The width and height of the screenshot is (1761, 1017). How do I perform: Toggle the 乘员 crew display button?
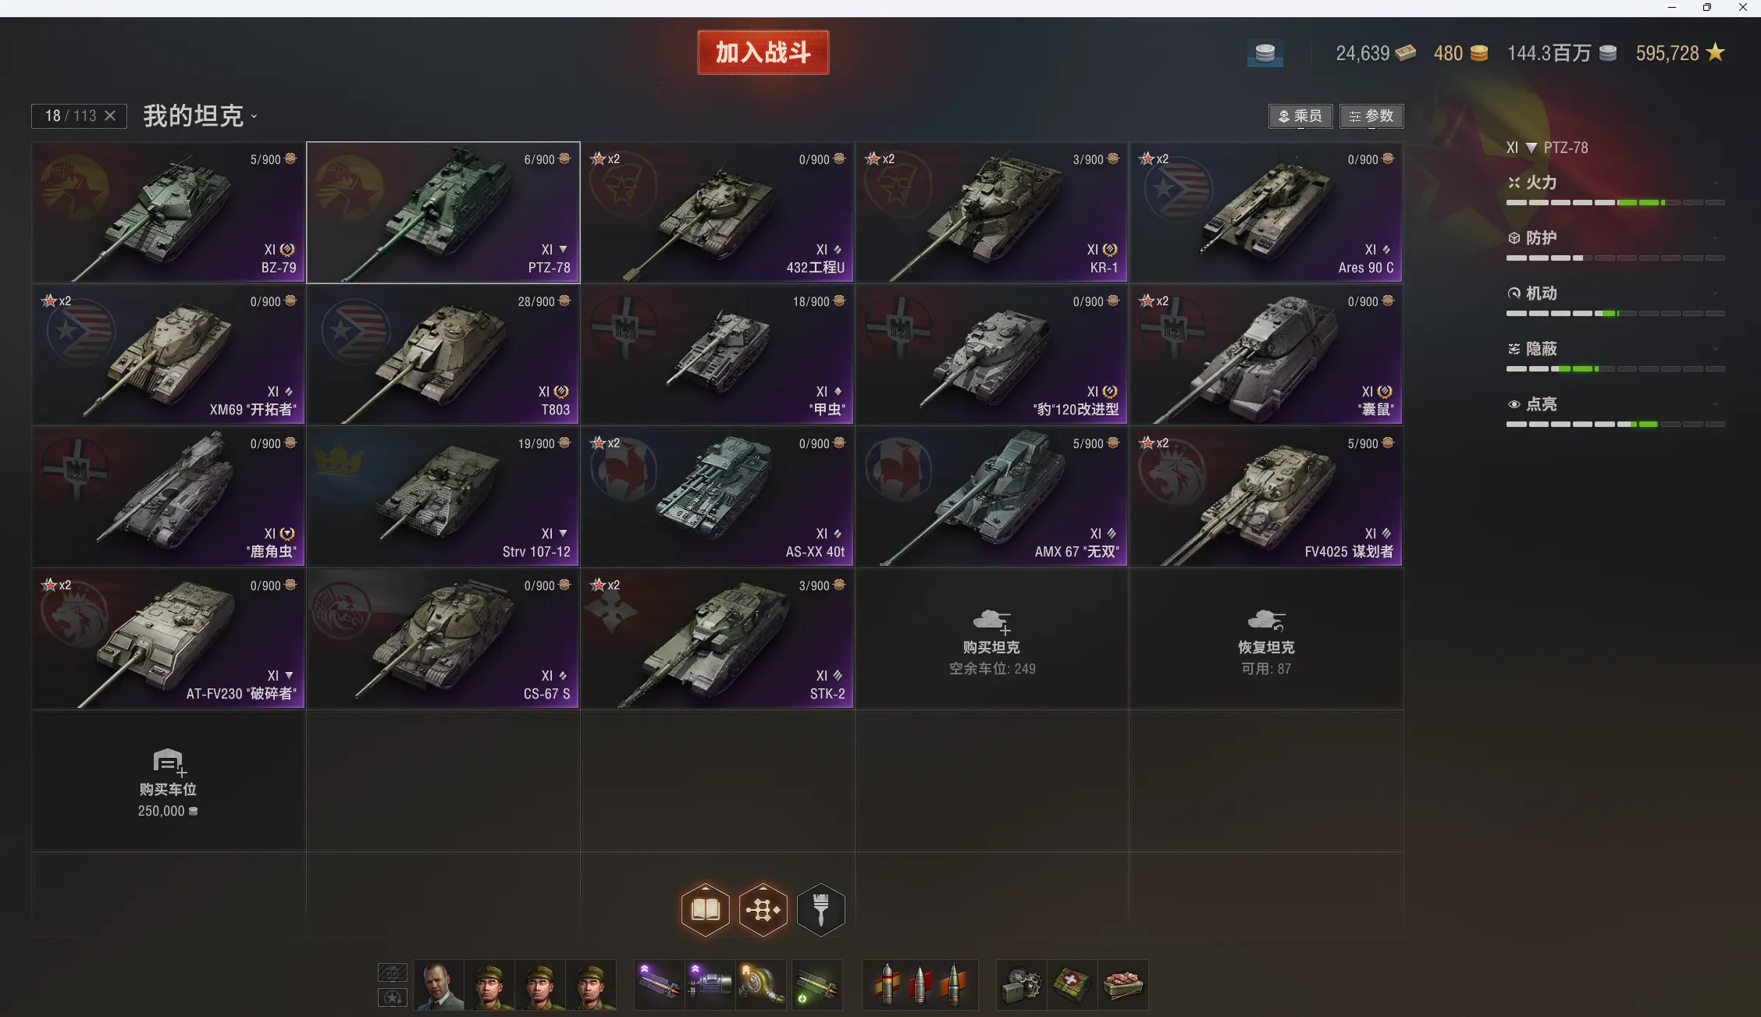(x=1300, y=116)
